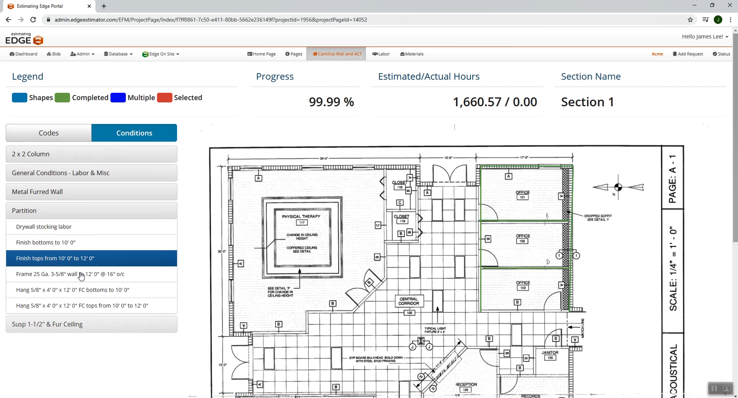This screenshot has height=398, width=738.
Task: Click the red Selected legend swatch
Action: click(164, 98)
